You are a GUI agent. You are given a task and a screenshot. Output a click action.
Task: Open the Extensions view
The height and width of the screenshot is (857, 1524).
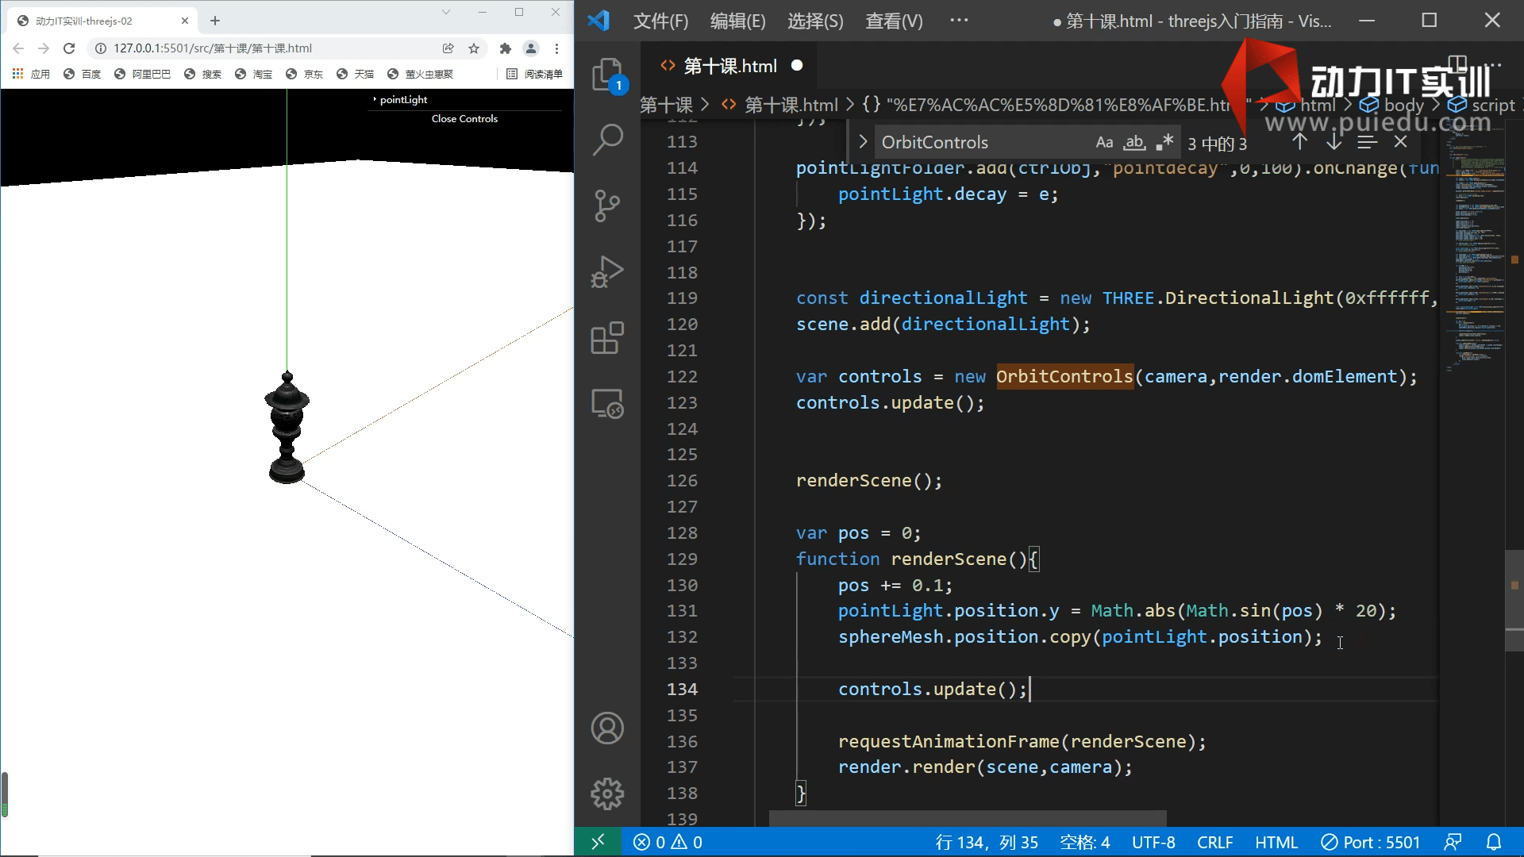click(607, 337)
